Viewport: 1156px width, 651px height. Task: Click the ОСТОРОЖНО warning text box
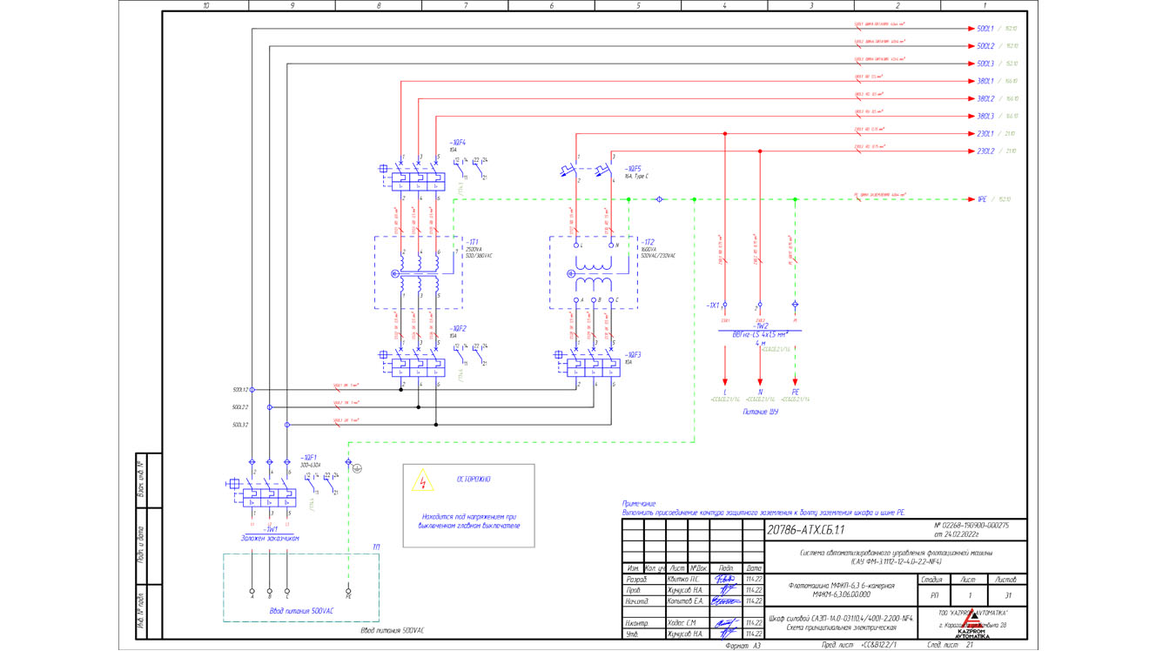pos(468,506)
